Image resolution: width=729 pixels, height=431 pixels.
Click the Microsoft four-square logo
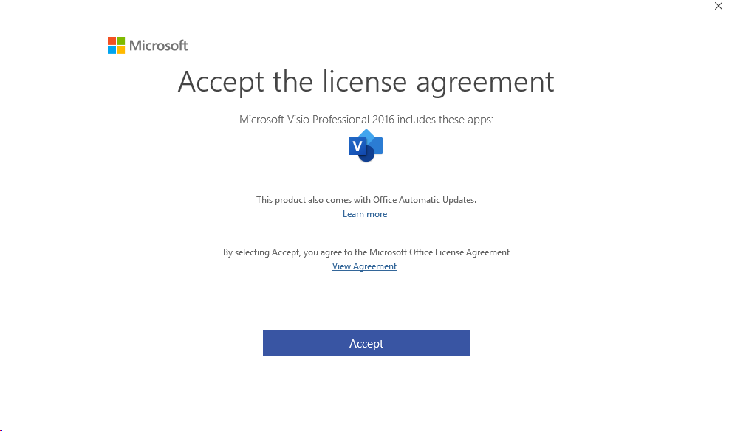click(x=116, y=46)
